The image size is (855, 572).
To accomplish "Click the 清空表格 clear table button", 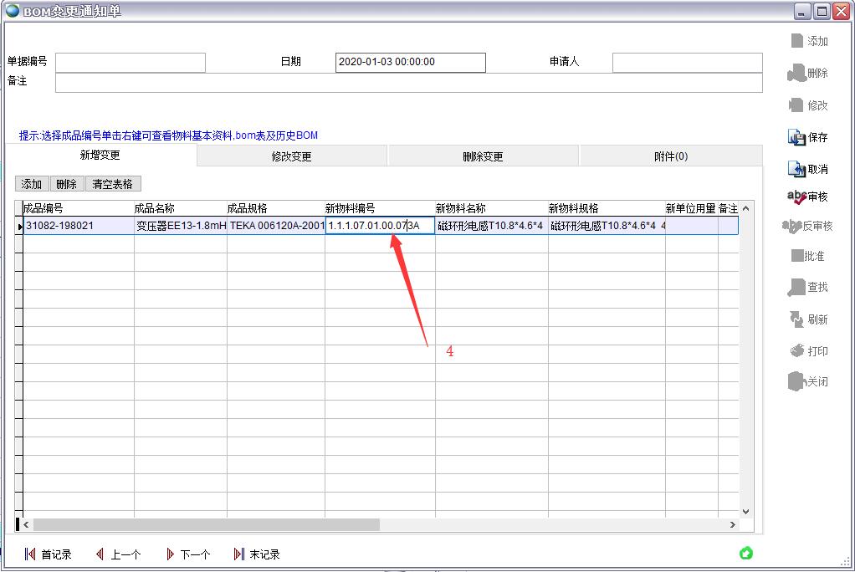I will tap(113, 184).
